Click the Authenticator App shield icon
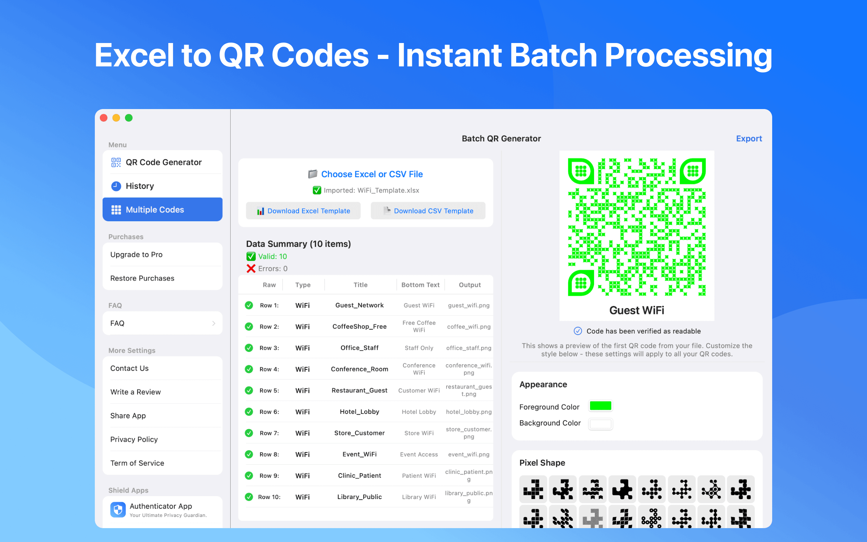 pos(118,509)
